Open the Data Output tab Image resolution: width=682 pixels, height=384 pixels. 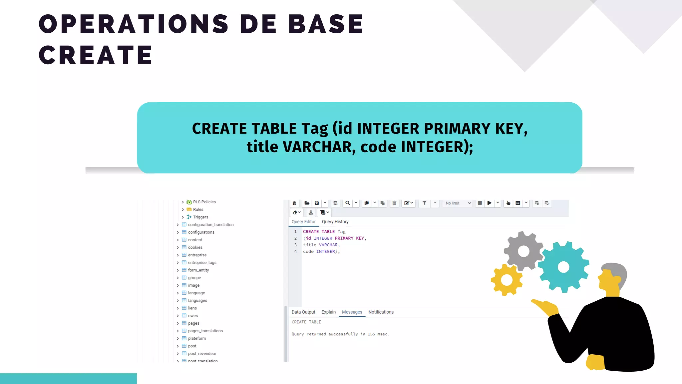click(303, 312)
